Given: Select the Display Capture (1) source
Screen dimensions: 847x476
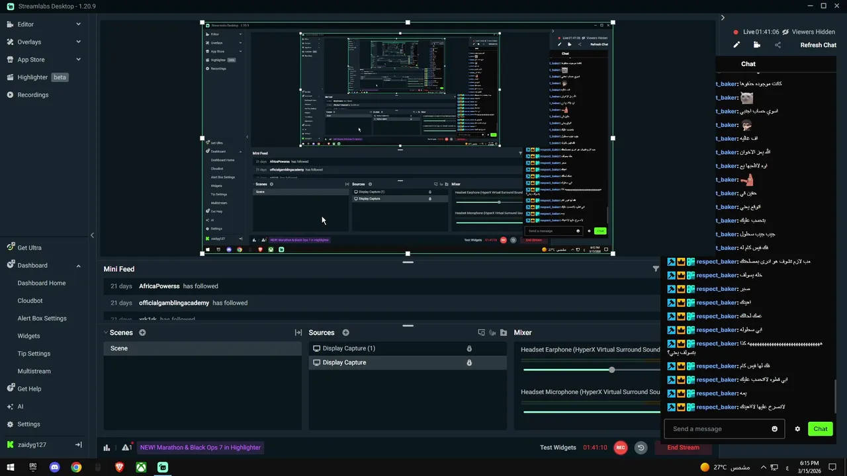Looking at the screenshot, I should 408,348.
